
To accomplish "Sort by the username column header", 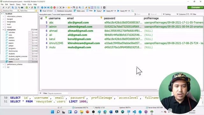I will [55, 18].
